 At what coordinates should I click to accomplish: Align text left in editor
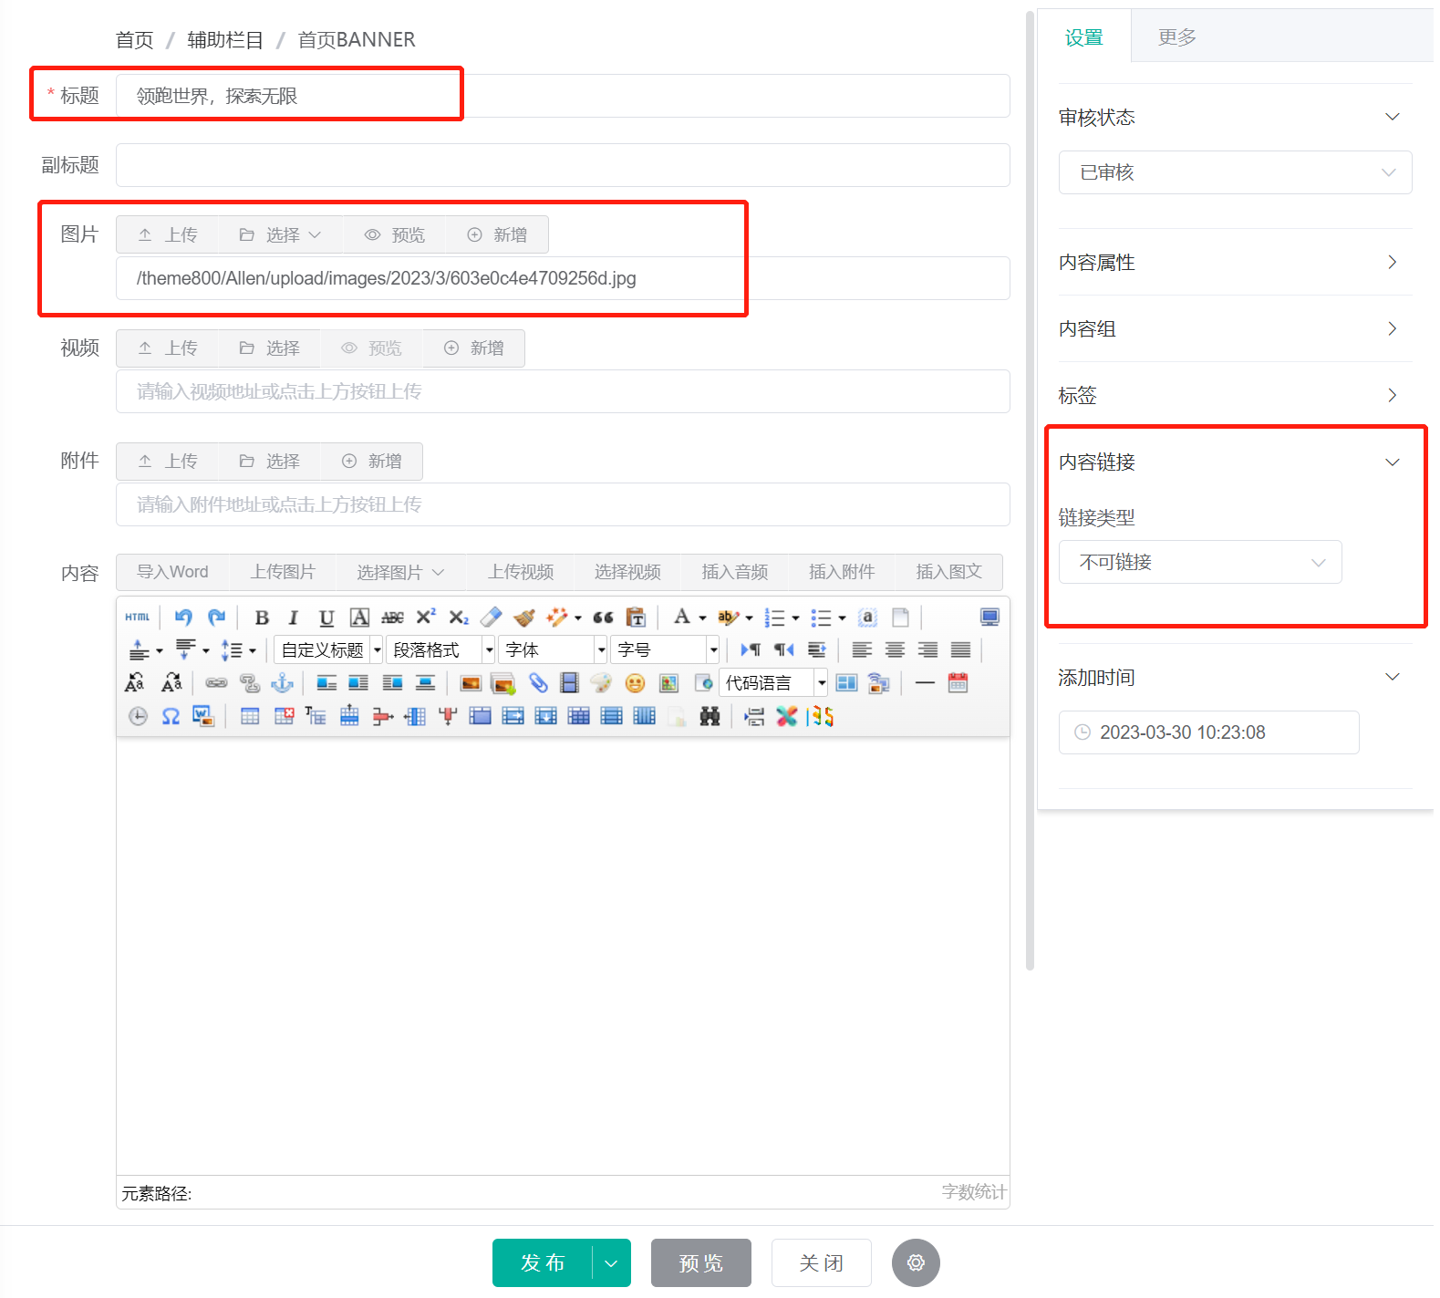coord(862,650)
